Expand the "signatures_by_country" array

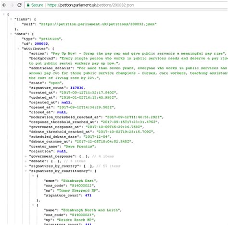point(26,166)
